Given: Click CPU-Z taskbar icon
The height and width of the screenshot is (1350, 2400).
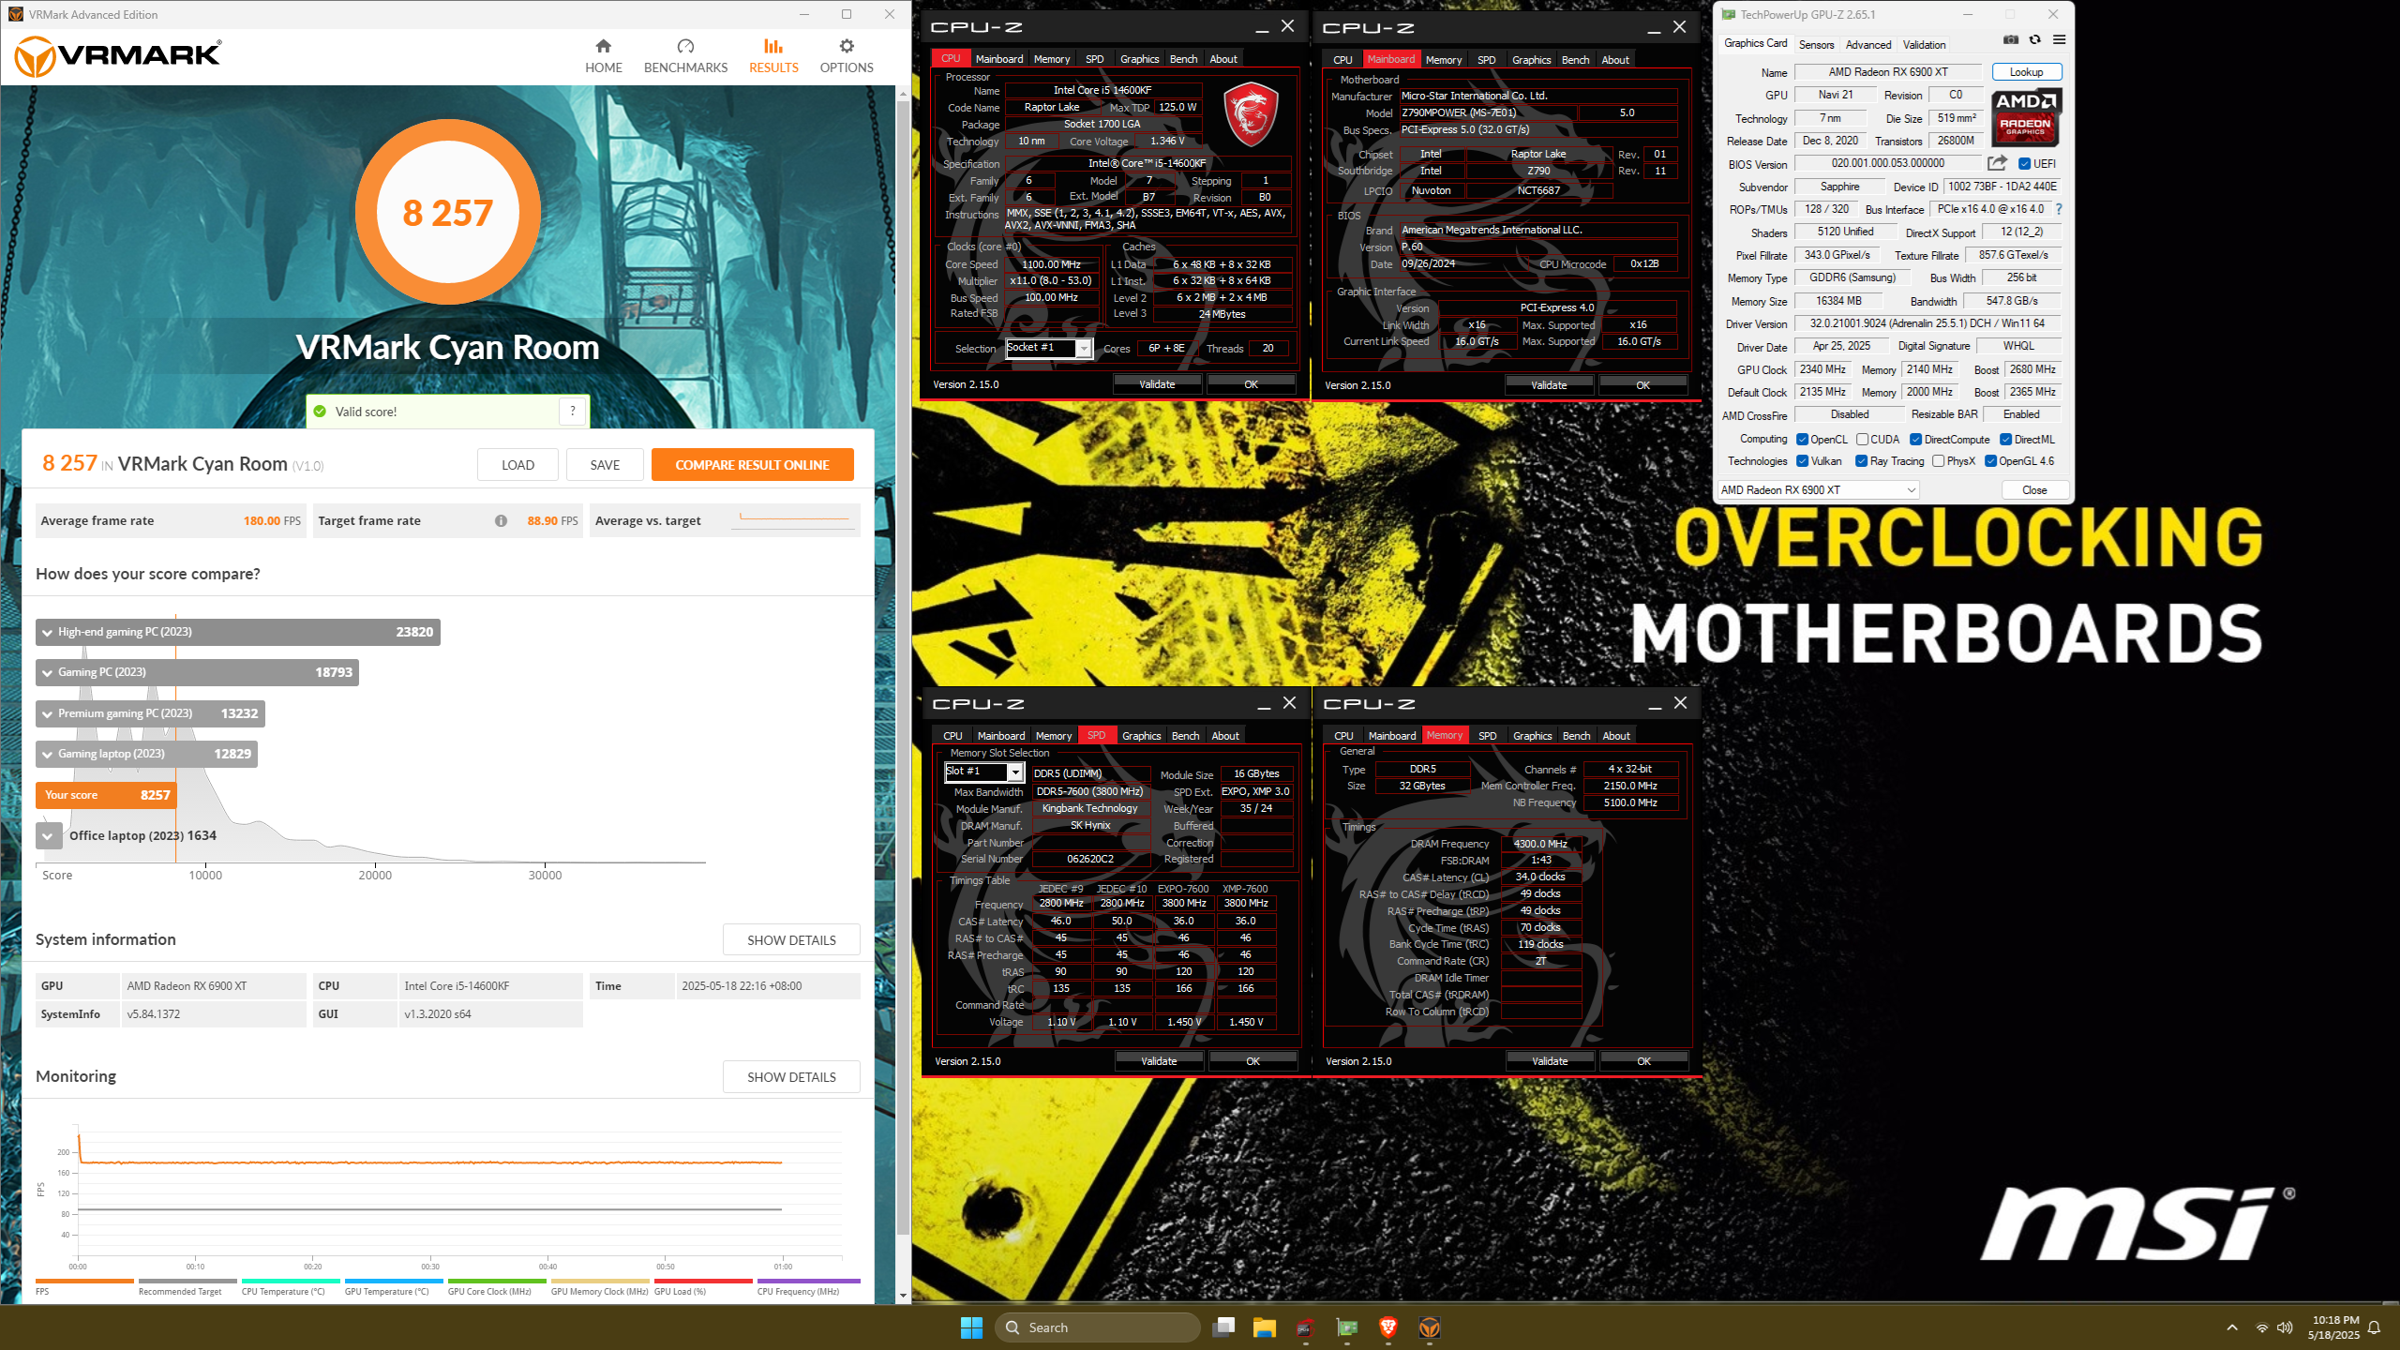Looking at the screenshot, I should click(x=1305, y=1327).
